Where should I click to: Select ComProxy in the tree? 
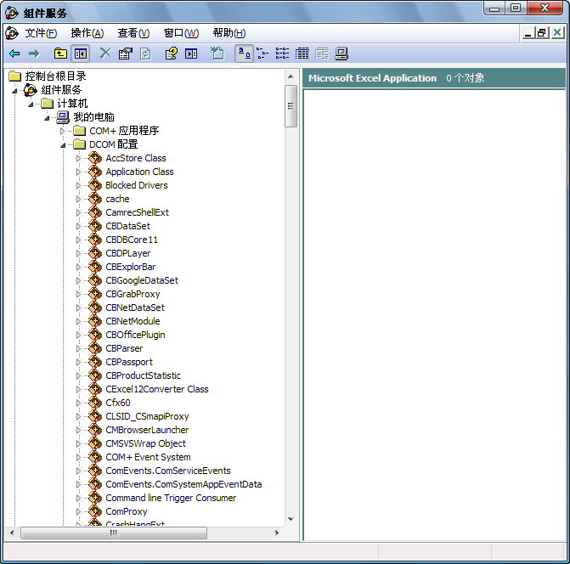tap(126, 511)
